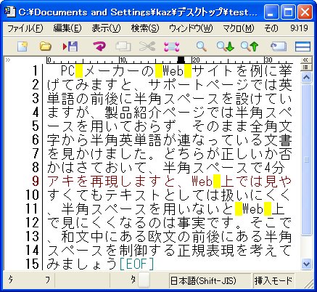This screenshot has height=292, width=317.
Task: Toggle insert mode in the status bar
Action: [x=273, y=281]
